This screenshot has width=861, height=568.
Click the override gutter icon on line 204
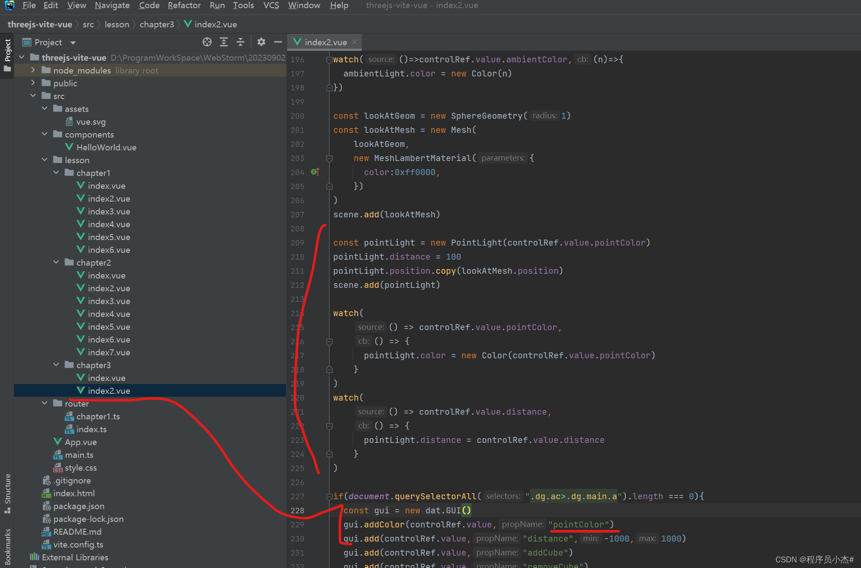pyautogui.click(x=315, y=172)
